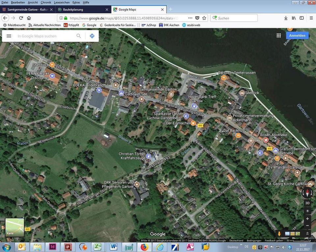Show my location on the map
This screenshot has width=316, height=252.
point(307,211)
